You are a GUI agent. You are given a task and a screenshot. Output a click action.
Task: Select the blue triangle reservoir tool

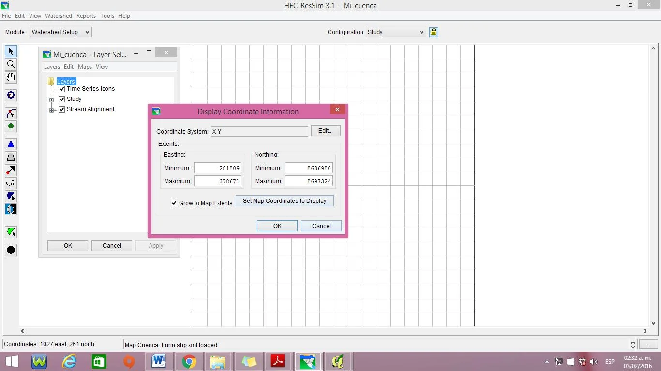click(11, 144)
